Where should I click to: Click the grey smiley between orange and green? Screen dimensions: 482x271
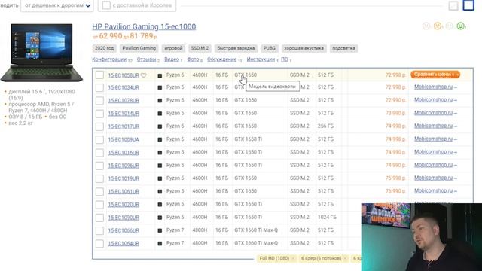449,26
